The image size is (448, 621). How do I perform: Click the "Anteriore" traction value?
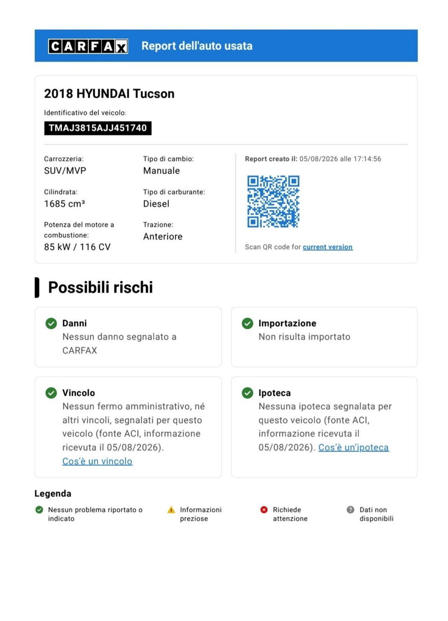163,237
